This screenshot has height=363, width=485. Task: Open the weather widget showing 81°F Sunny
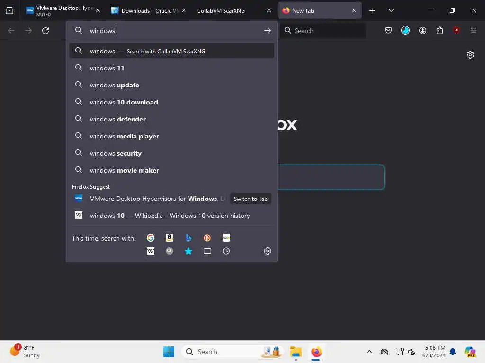(25, 352)
